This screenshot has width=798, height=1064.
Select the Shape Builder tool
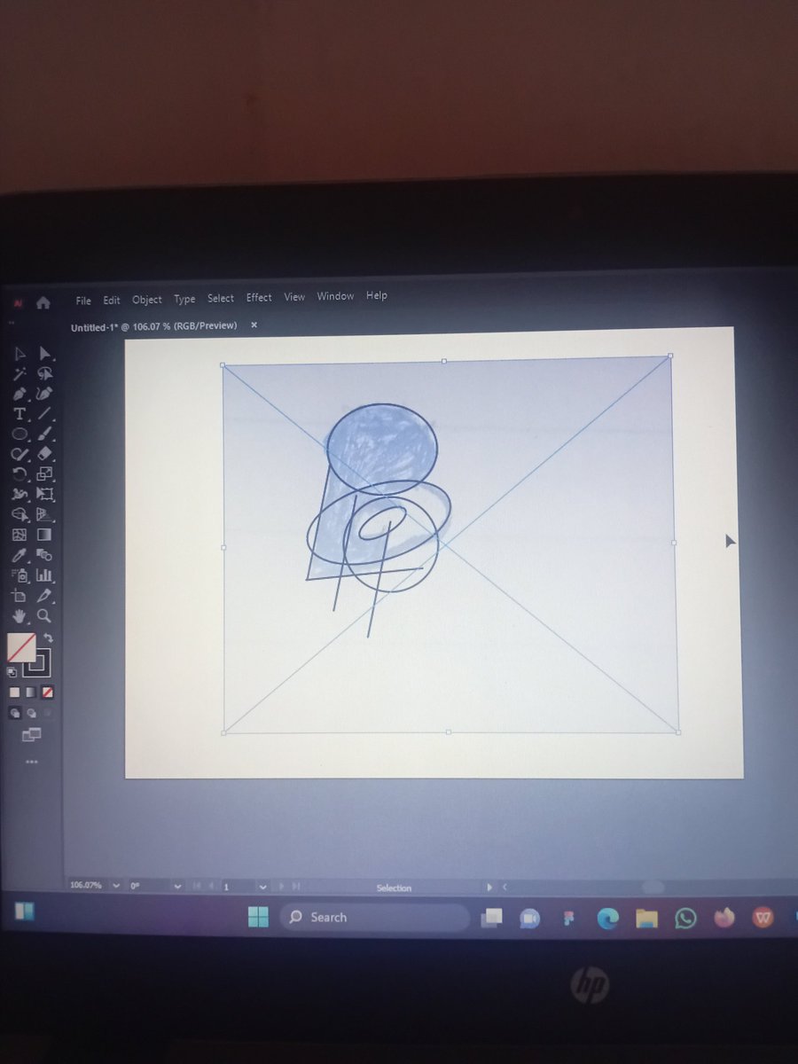coord(20,514)
